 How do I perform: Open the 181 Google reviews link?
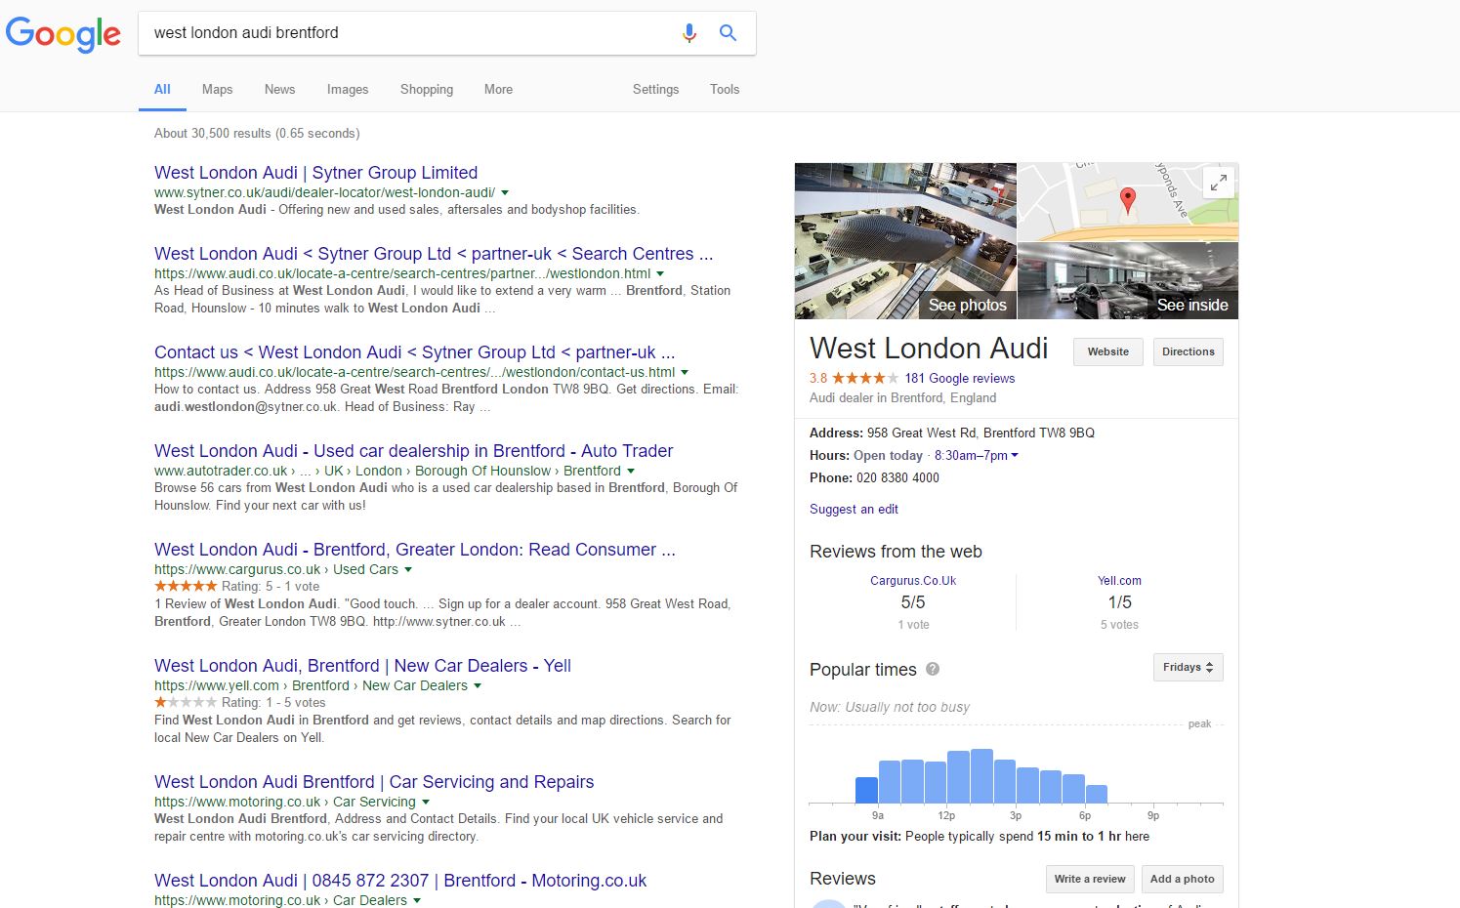click(960, 378)
